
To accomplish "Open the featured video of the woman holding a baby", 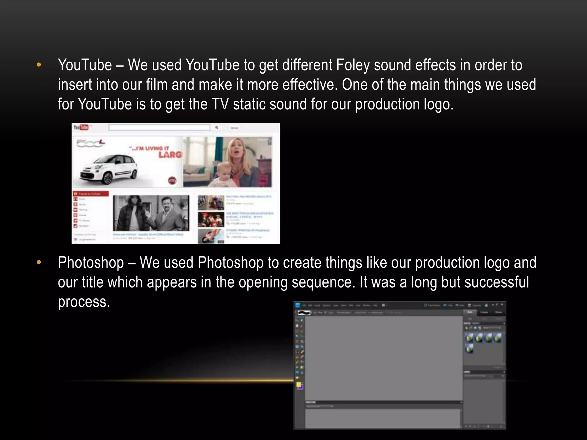I will coord(227,162).
